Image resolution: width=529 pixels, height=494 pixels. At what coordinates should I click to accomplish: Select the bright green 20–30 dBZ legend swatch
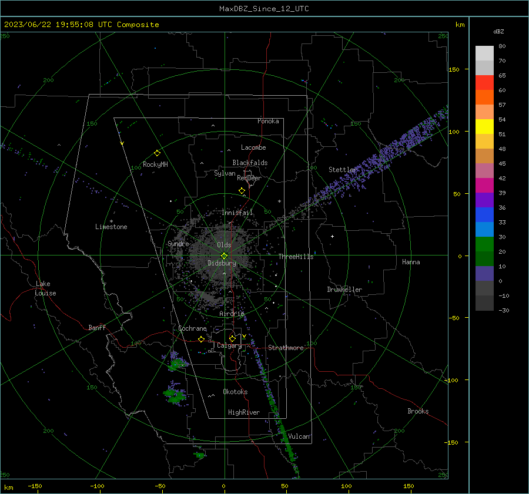[x=484, y=244]
